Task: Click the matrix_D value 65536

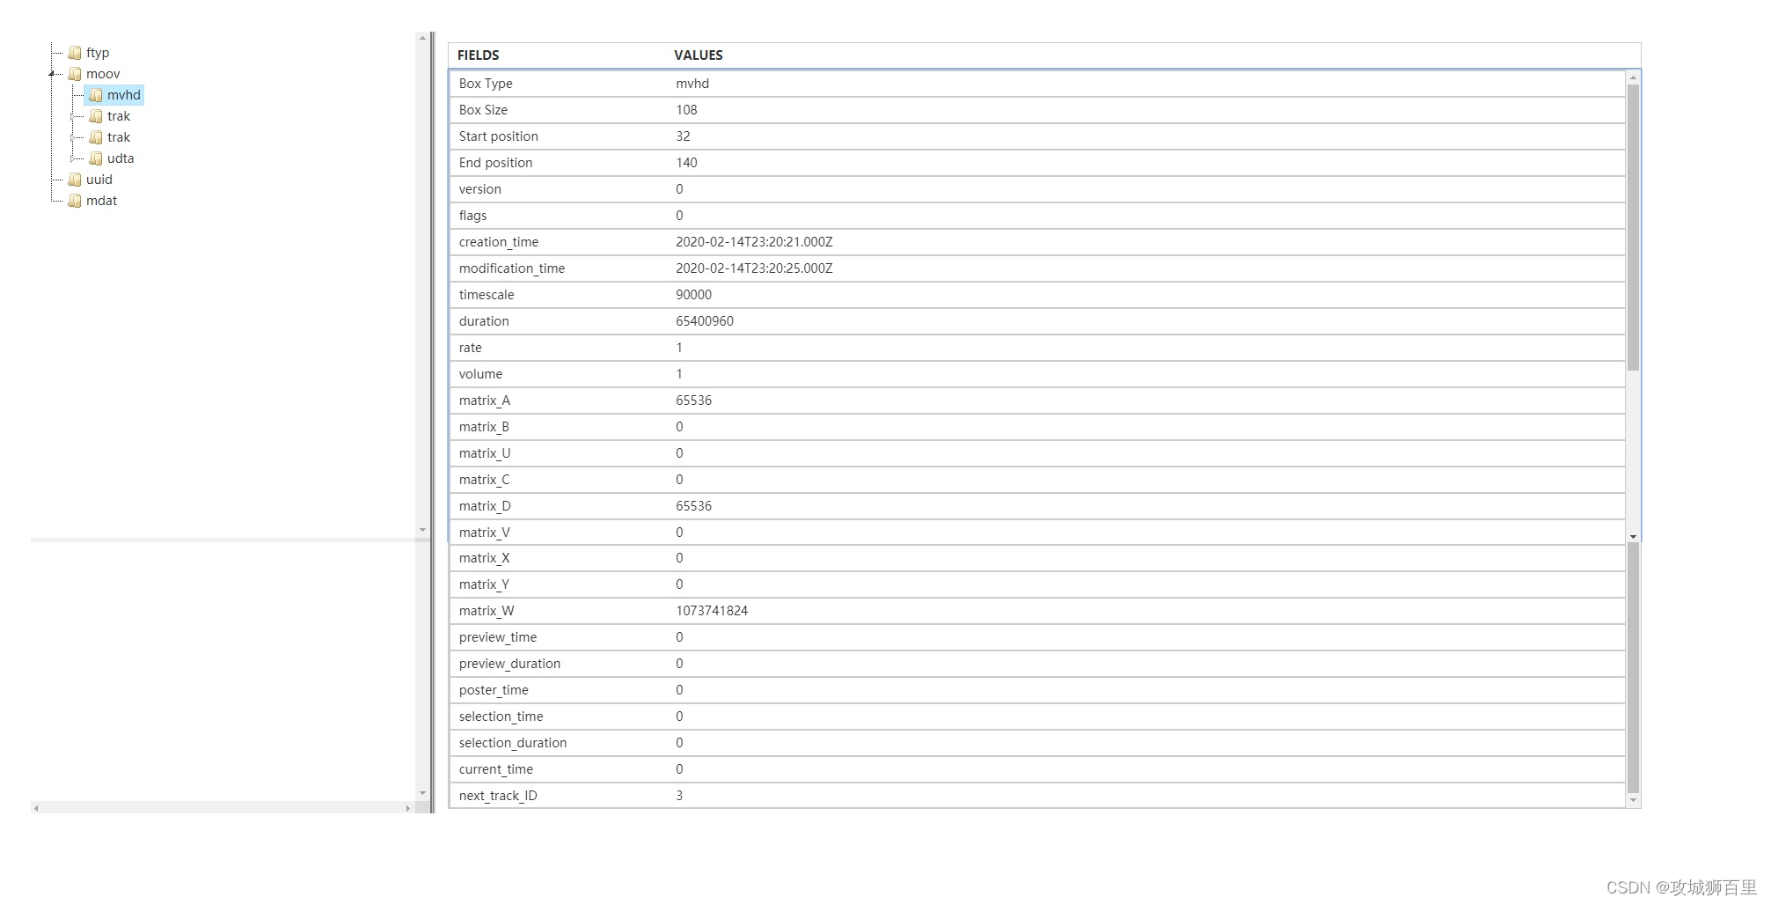Action: click(693, 506)
